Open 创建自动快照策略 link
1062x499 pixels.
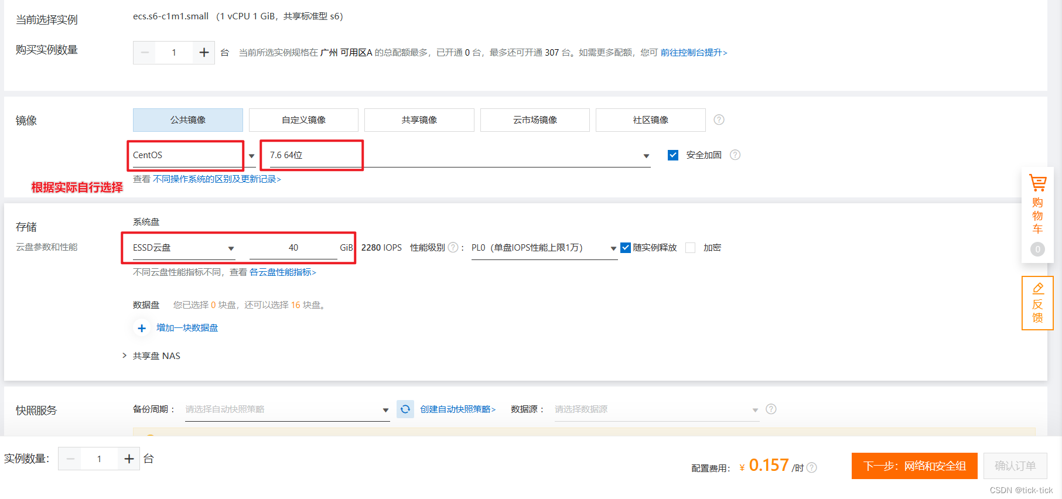(458, 409)
